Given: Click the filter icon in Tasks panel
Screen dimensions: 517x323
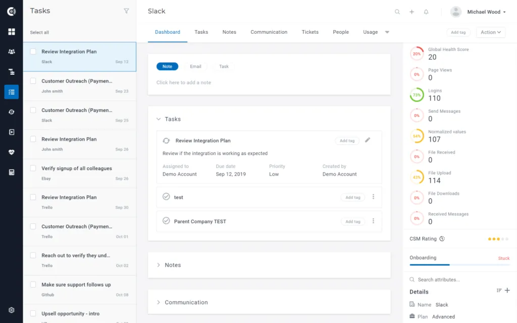Looking at the screenshot, I should [126, 11].
